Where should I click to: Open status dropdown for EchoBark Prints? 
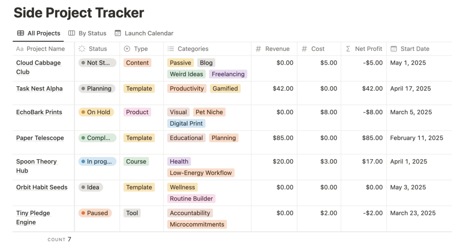[96, 112]
